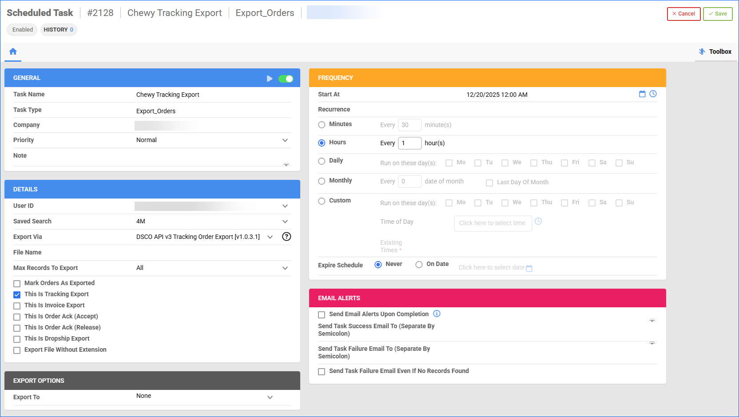The height and width of the screenshot is (417, 739).
Task: Expand the Max Records To Export dropdown
Action: click(x=285, y=268)
